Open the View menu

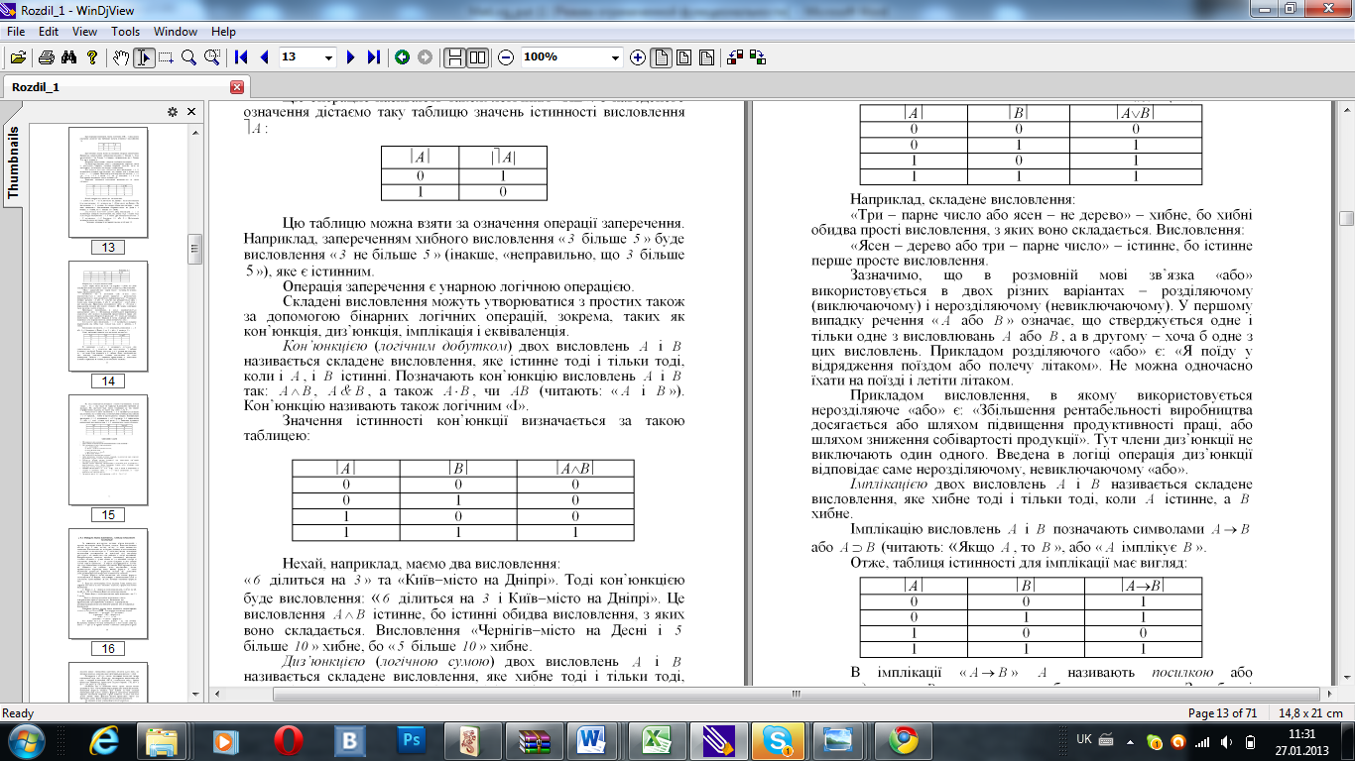(x=84, y=32)
